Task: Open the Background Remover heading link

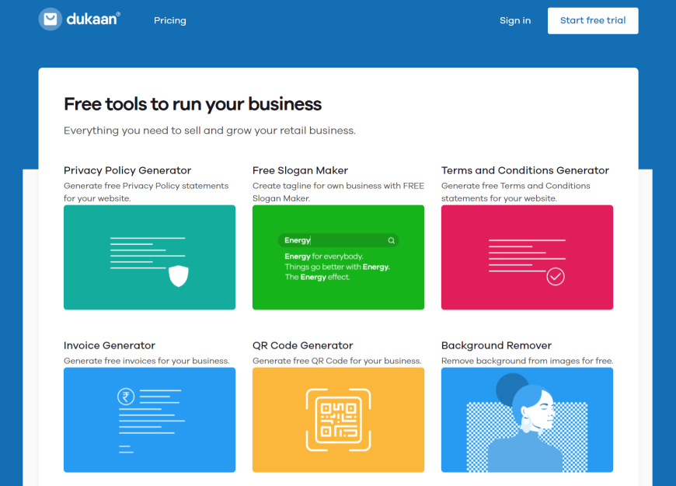Action: [496, 345]
